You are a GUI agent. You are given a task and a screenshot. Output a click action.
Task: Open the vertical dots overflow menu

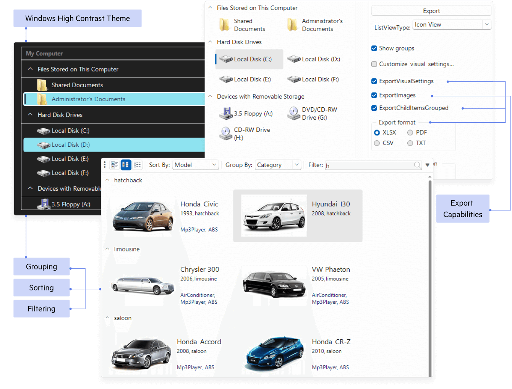click(105, 165)
